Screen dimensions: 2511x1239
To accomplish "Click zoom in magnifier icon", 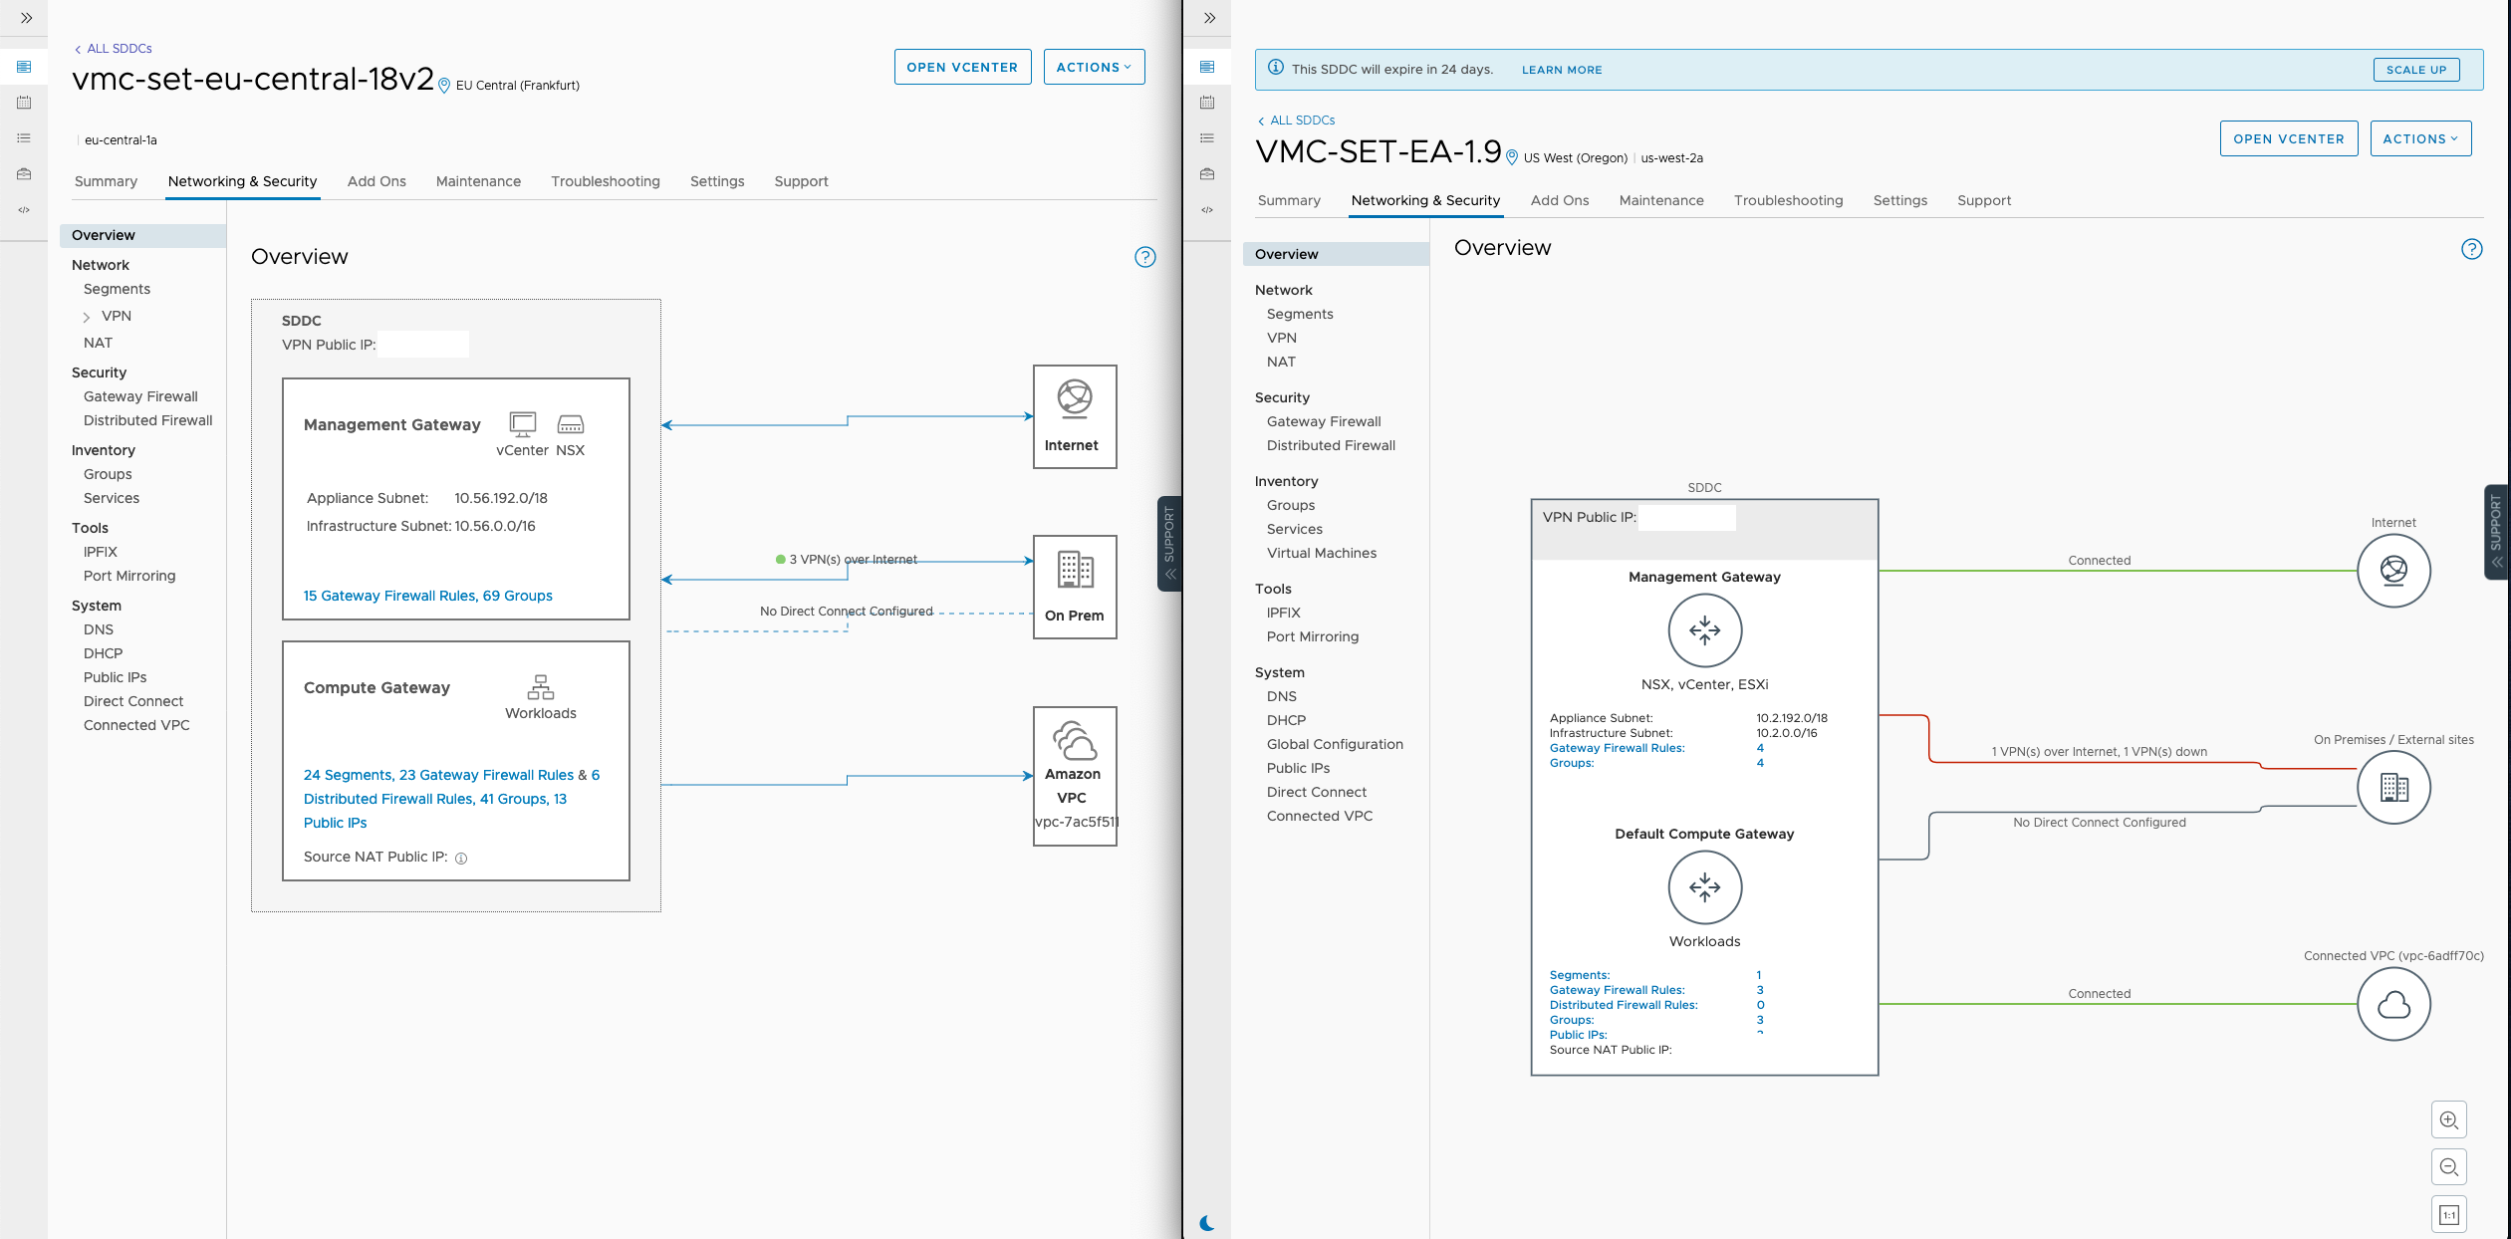I will [x=2448, y=1120].
